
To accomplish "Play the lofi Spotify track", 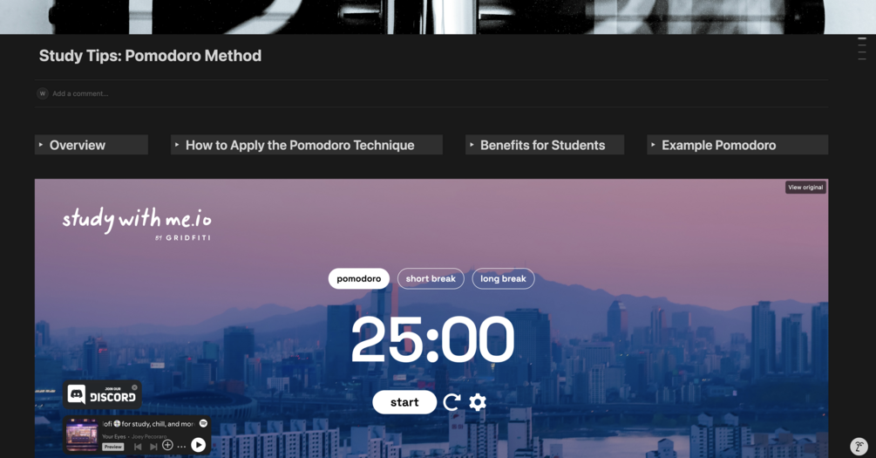I will point(199,445).
